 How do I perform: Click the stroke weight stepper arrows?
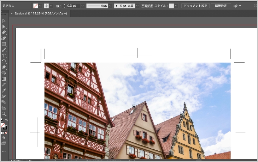64,6
